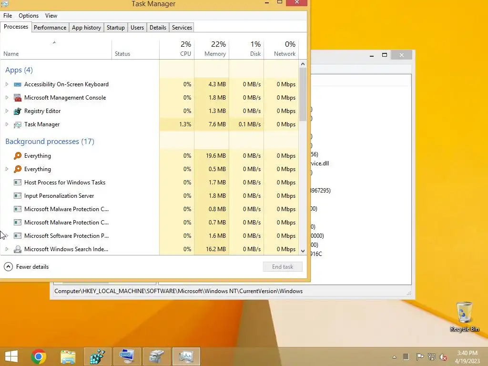Expand the Accessibility On-Screen Keyboard row
The height and width of the screenshot is (366, 488).
[x=7, y=84]
